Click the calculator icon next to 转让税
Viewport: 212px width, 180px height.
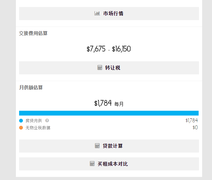(x=100, y=68)
